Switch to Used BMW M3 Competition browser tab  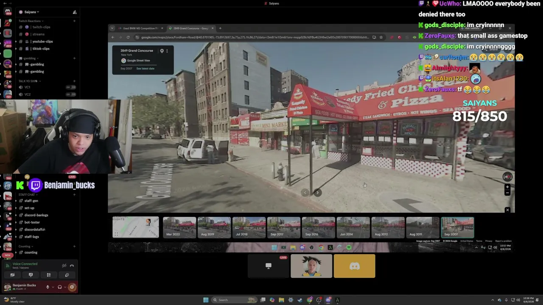(x=141, y=28)
